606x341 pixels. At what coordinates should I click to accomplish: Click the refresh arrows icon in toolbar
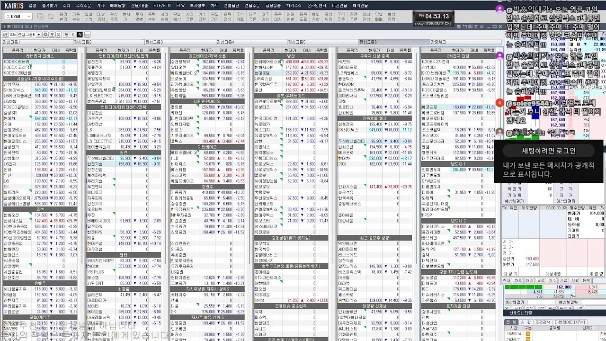(x=51, y=17)
